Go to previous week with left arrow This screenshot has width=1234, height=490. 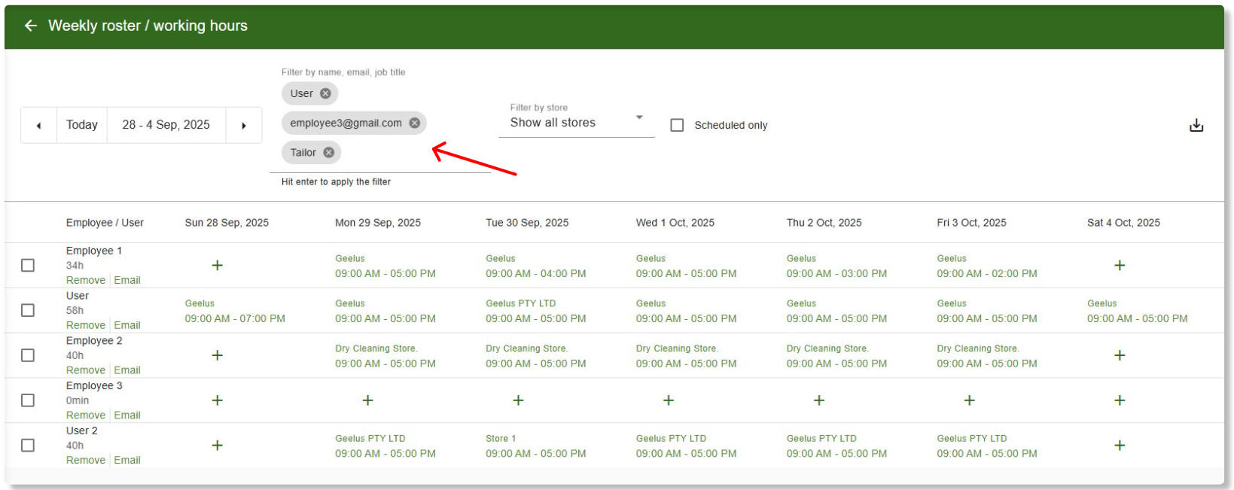click(x=38, y=125)
